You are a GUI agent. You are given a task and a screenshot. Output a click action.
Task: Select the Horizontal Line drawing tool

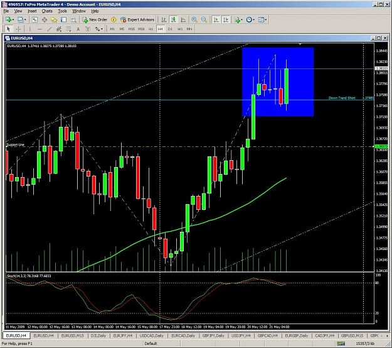coord(40,29)
